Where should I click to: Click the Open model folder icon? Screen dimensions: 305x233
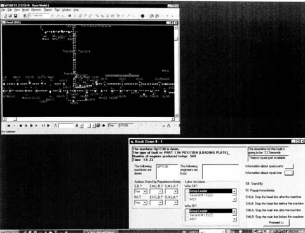click(x=10, y=16)
